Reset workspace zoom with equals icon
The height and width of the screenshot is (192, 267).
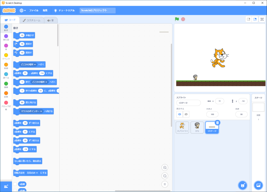tap(165, 184)
